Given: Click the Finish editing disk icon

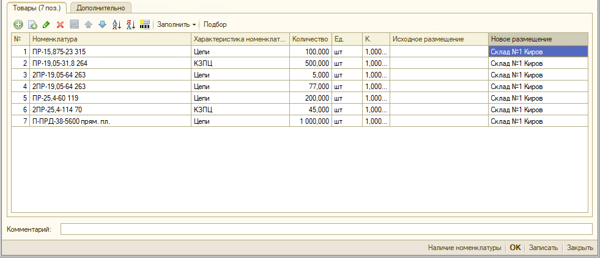Looking at the screenshot, I should pyautogui.click(x=74, y=24).
